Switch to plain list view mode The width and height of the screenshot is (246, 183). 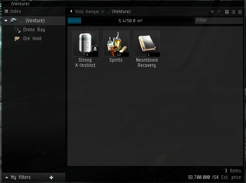(240, 12)
